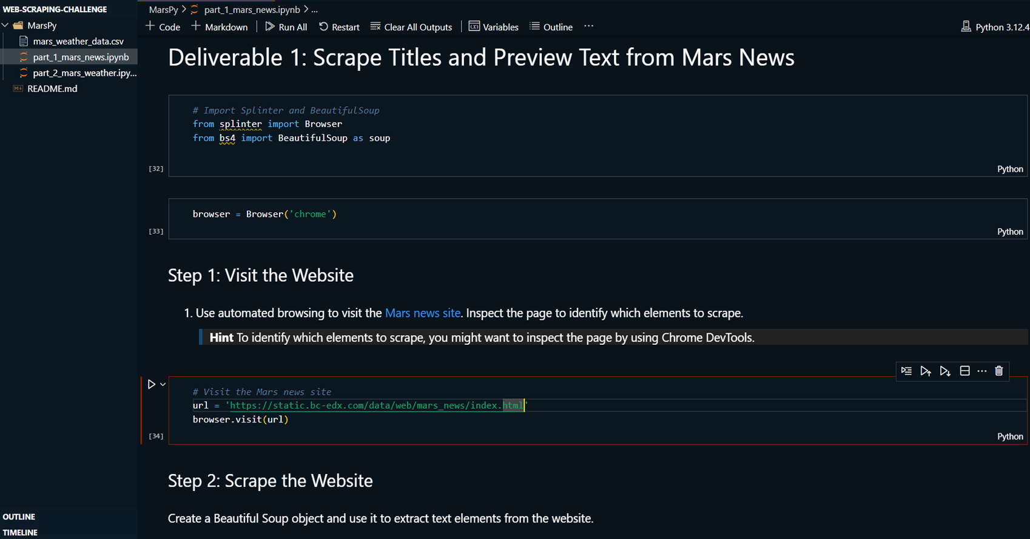The width and height of the screenshot is (1030, 539).
Task: Open README.md in explorer
Action: tap(52, 89)
